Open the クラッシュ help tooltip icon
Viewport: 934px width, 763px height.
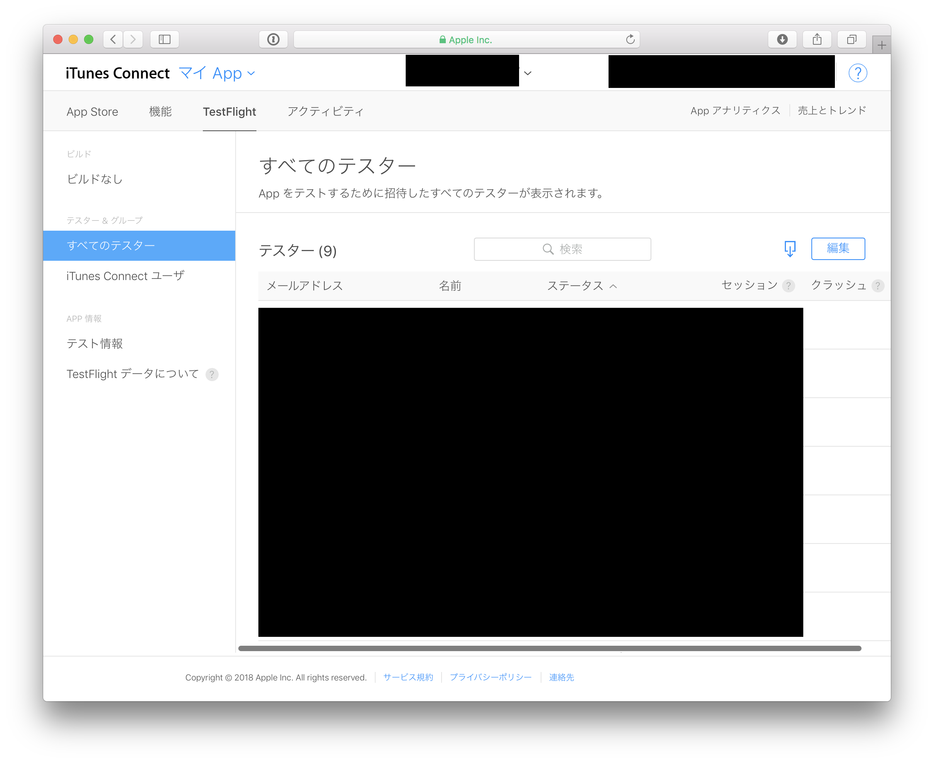[x=878, y=286]
